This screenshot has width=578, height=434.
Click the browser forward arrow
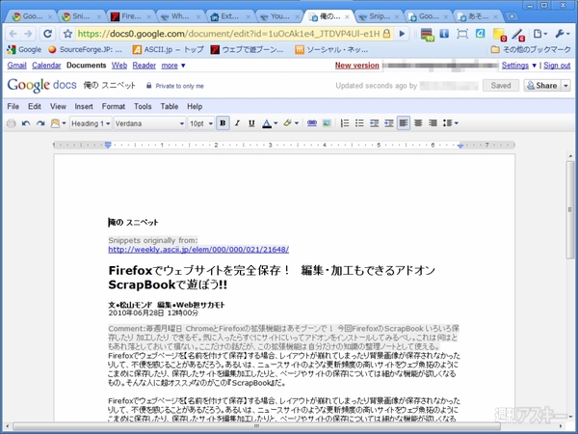pos(28,34)
